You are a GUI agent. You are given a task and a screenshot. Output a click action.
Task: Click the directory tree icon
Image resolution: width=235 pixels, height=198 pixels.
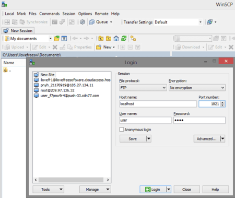[133, 39]
